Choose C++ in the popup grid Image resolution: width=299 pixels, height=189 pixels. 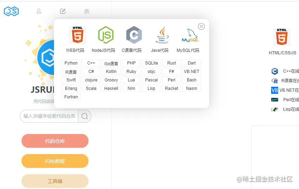tap(91, 63)
